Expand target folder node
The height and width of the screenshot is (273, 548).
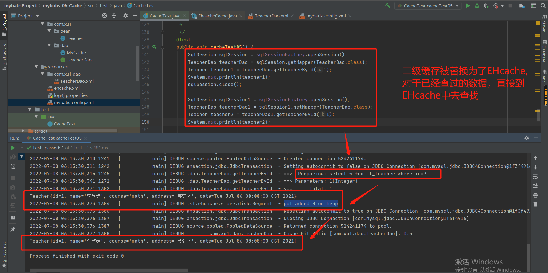pyautogui.click(x=23, y=131)
